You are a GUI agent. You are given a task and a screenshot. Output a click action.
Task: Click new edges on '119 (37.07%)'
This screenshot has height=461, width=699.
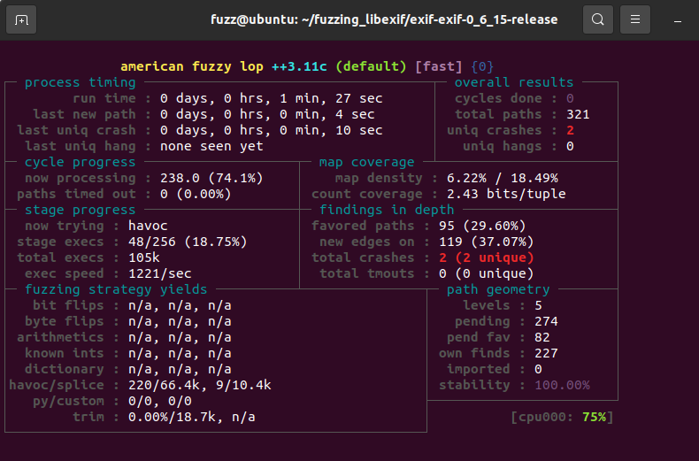[487, 242]
